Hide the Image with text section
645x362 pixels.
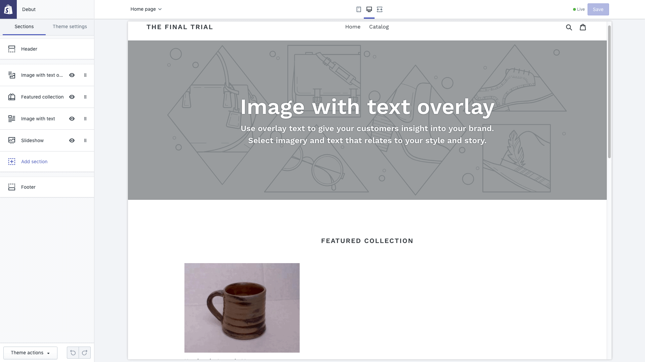pos(72,119)
